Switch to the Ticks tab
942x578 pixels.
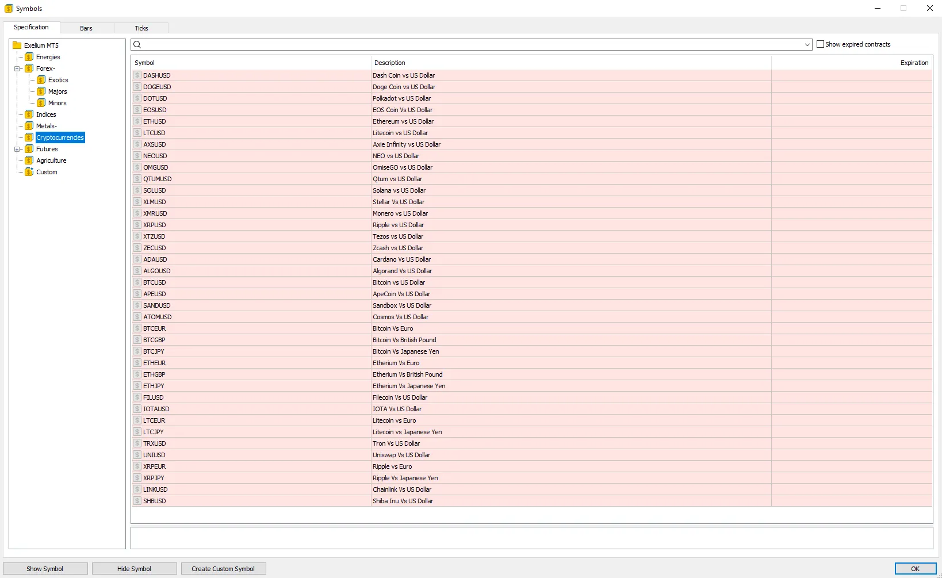click(141, 28)
